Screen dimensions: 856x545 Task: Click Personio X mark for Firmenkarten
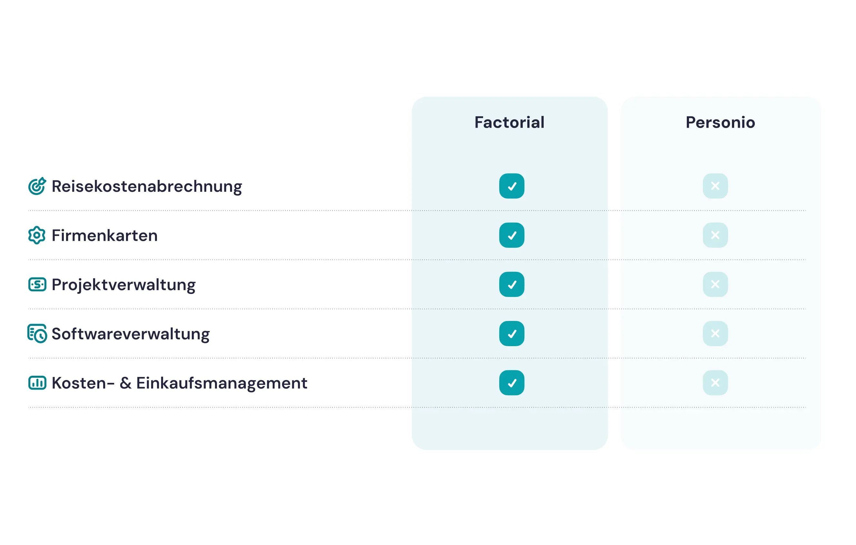(x=715, y=235)
